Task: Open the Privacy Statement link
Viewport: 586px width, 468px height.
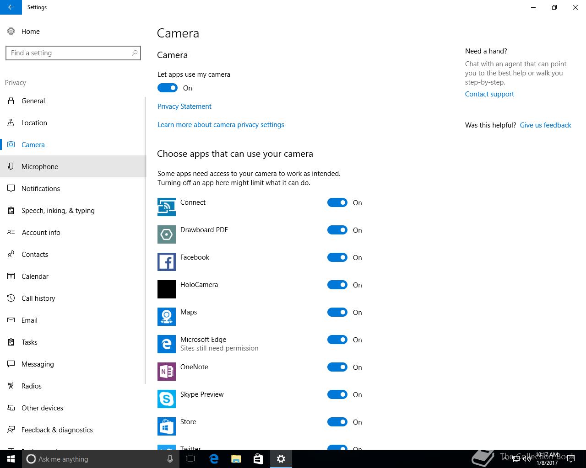Action: pos(184,106)
